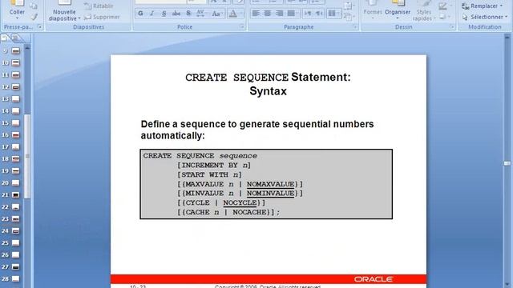Set right-to-left text direction
Image resolution: width=513 pixels, height=288 pixels.
[319, 14]
